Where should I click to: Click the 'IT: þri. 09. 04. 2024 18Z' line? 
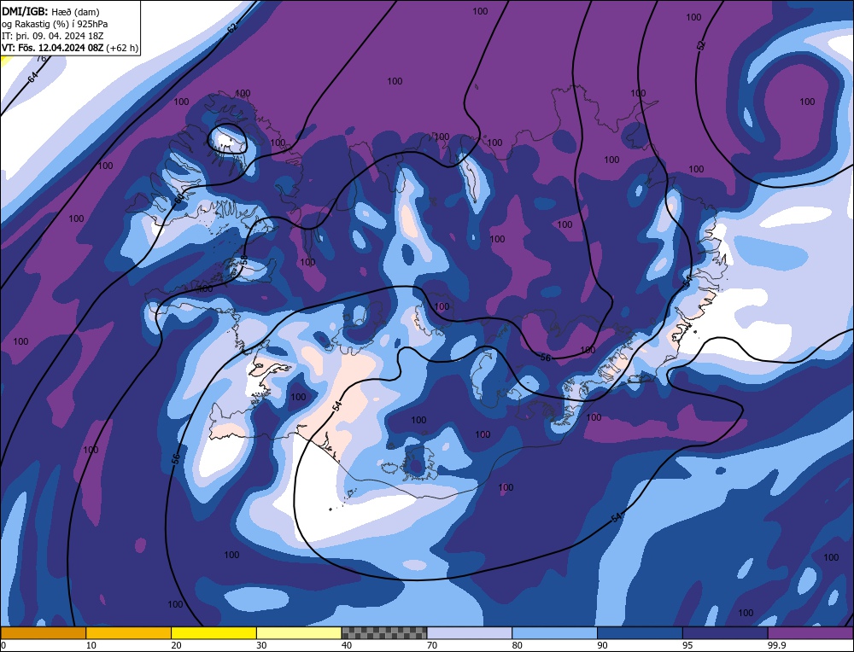click(52, 36)
